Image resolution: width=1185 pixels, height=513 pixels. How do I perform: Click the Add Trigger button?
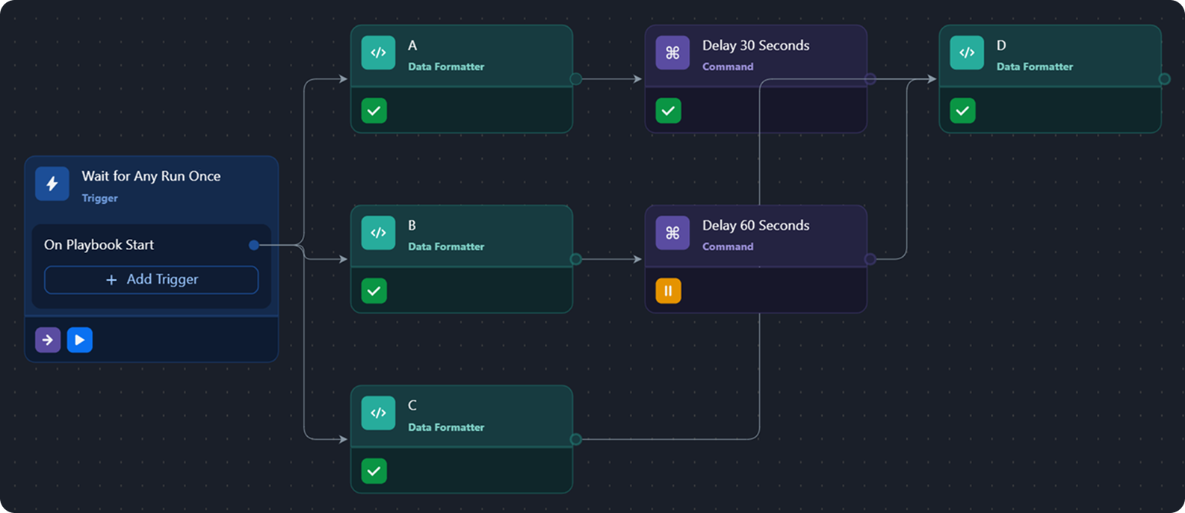tap(152, 279)
